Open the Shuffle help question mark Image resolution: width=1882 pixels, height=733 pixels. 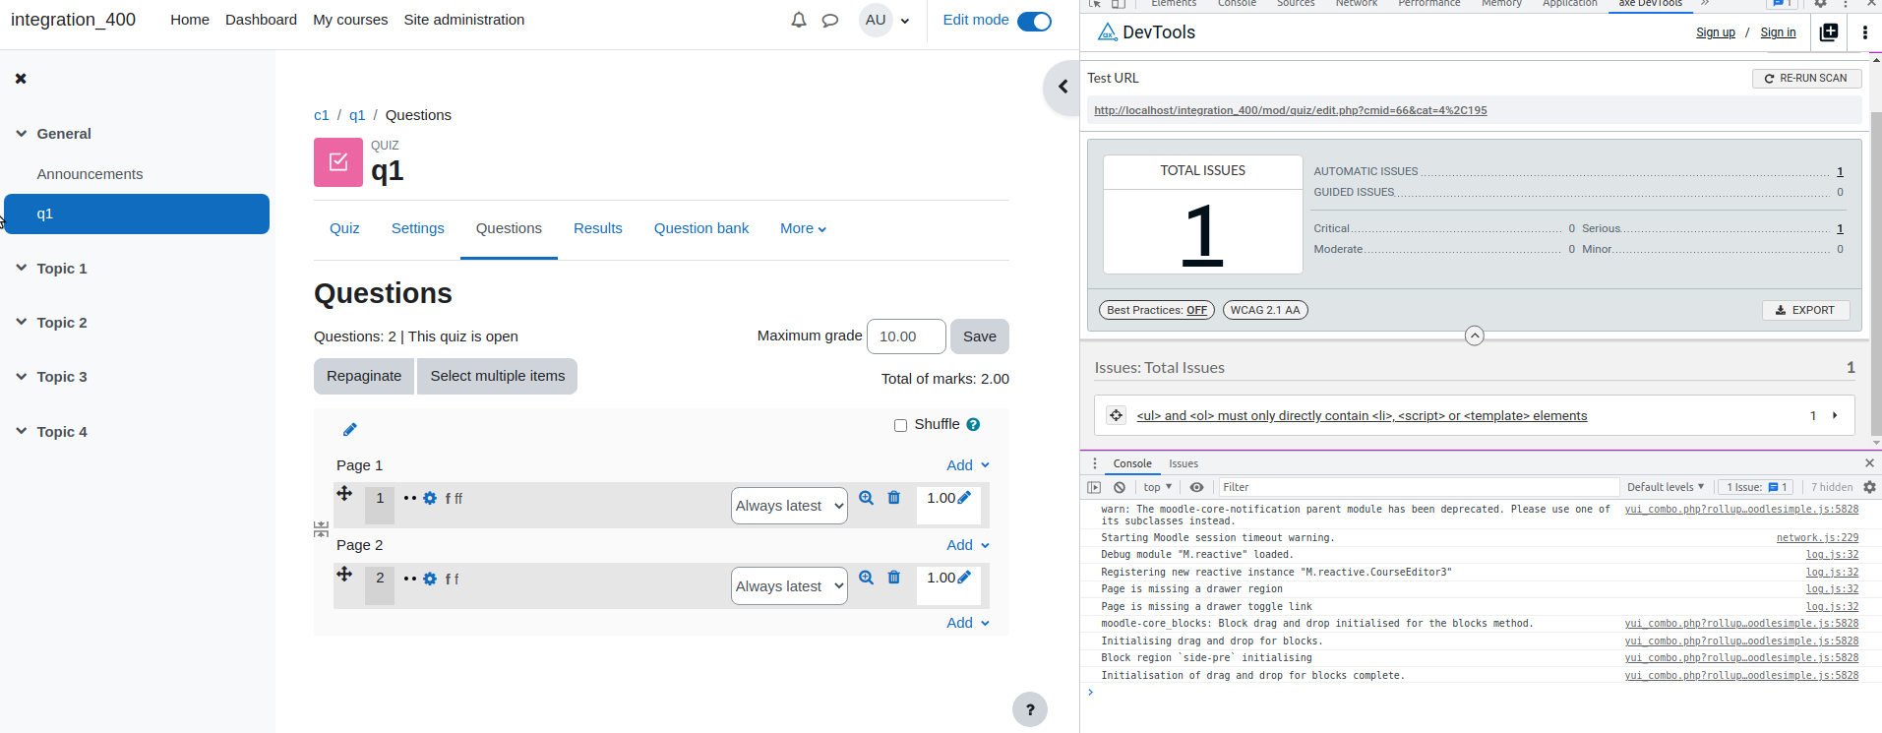click(973, 425)
